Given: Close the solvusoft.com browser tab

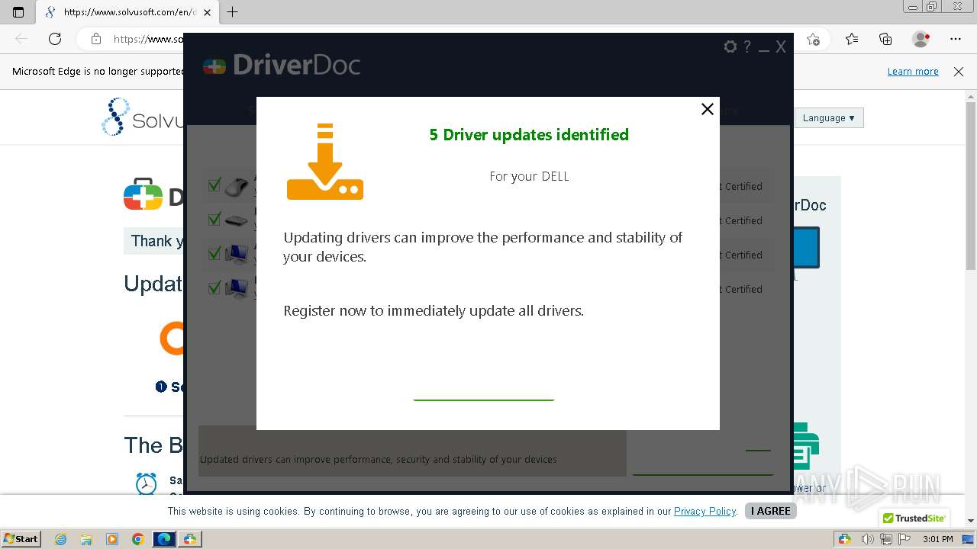Looking at the screenshot, I should 207,12.
